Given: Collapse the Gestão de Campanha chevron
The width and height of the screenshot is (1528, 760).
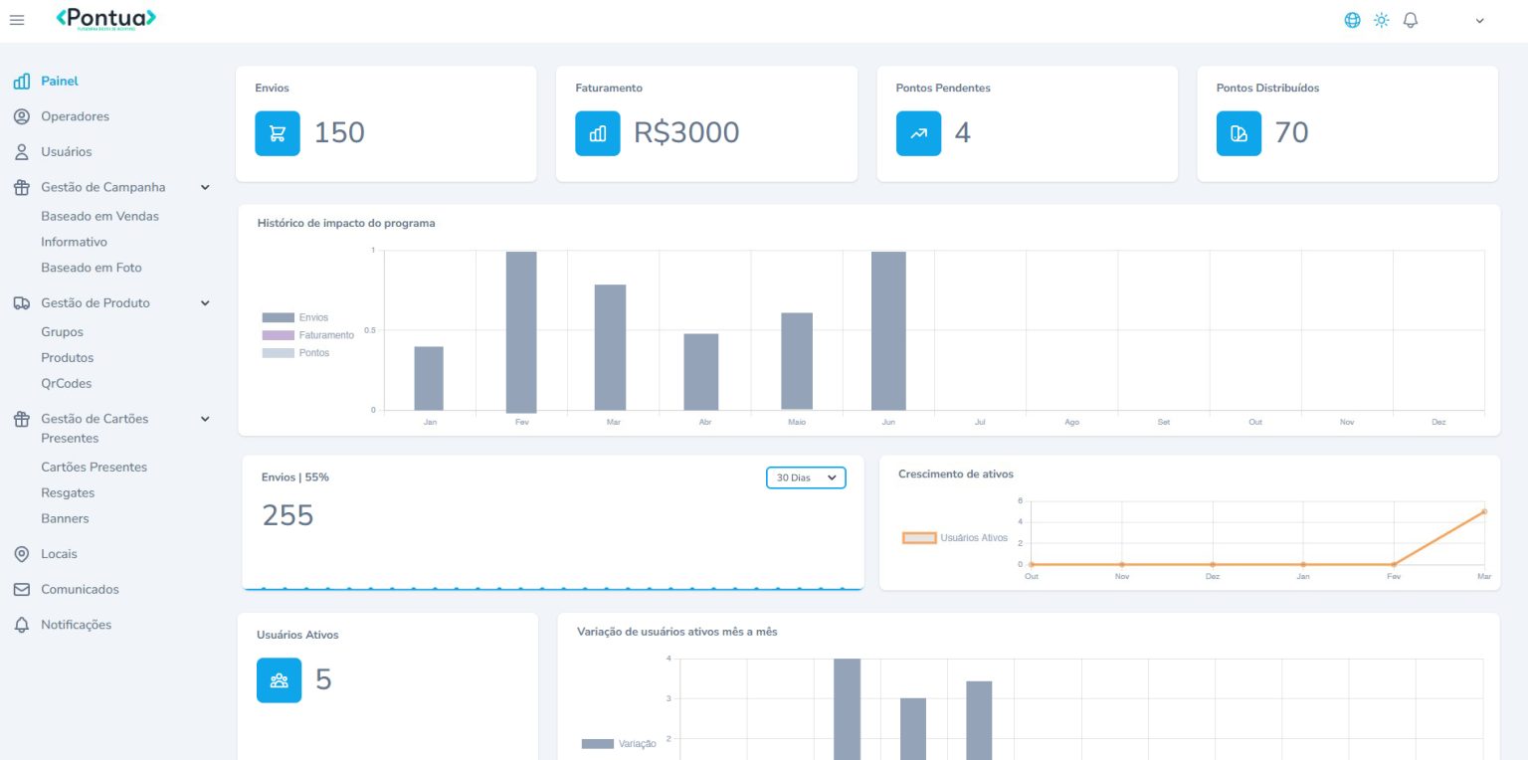Looking at the screenshot, I should click(x=205, y=187).
